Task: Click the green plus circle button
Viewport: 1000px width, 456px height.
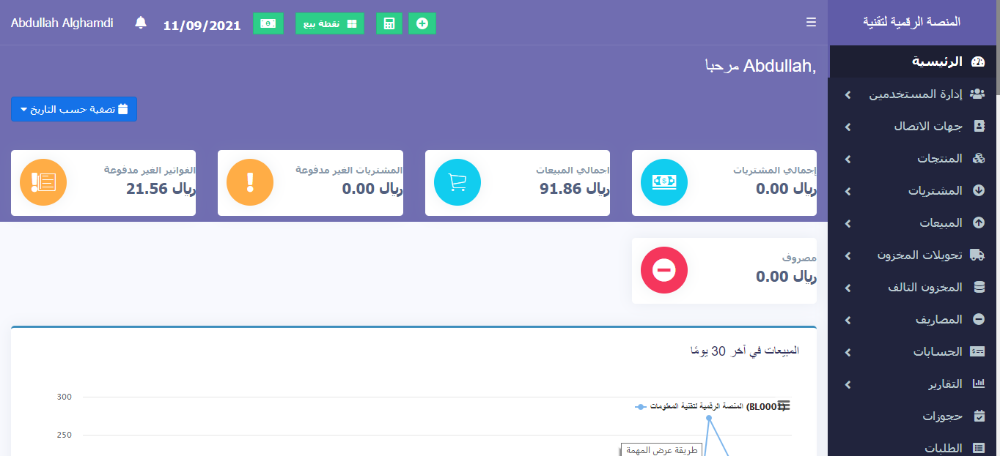Action: tap(422, 23)
